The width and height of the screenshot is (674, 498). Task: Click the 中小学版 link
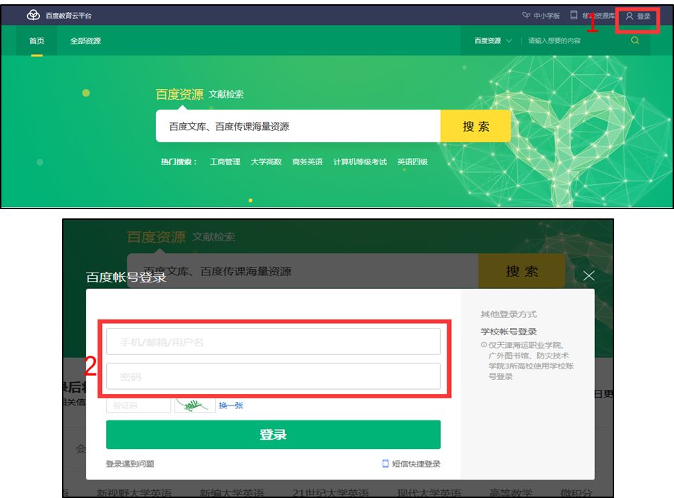pyautogui.click(x=546, y=16)
